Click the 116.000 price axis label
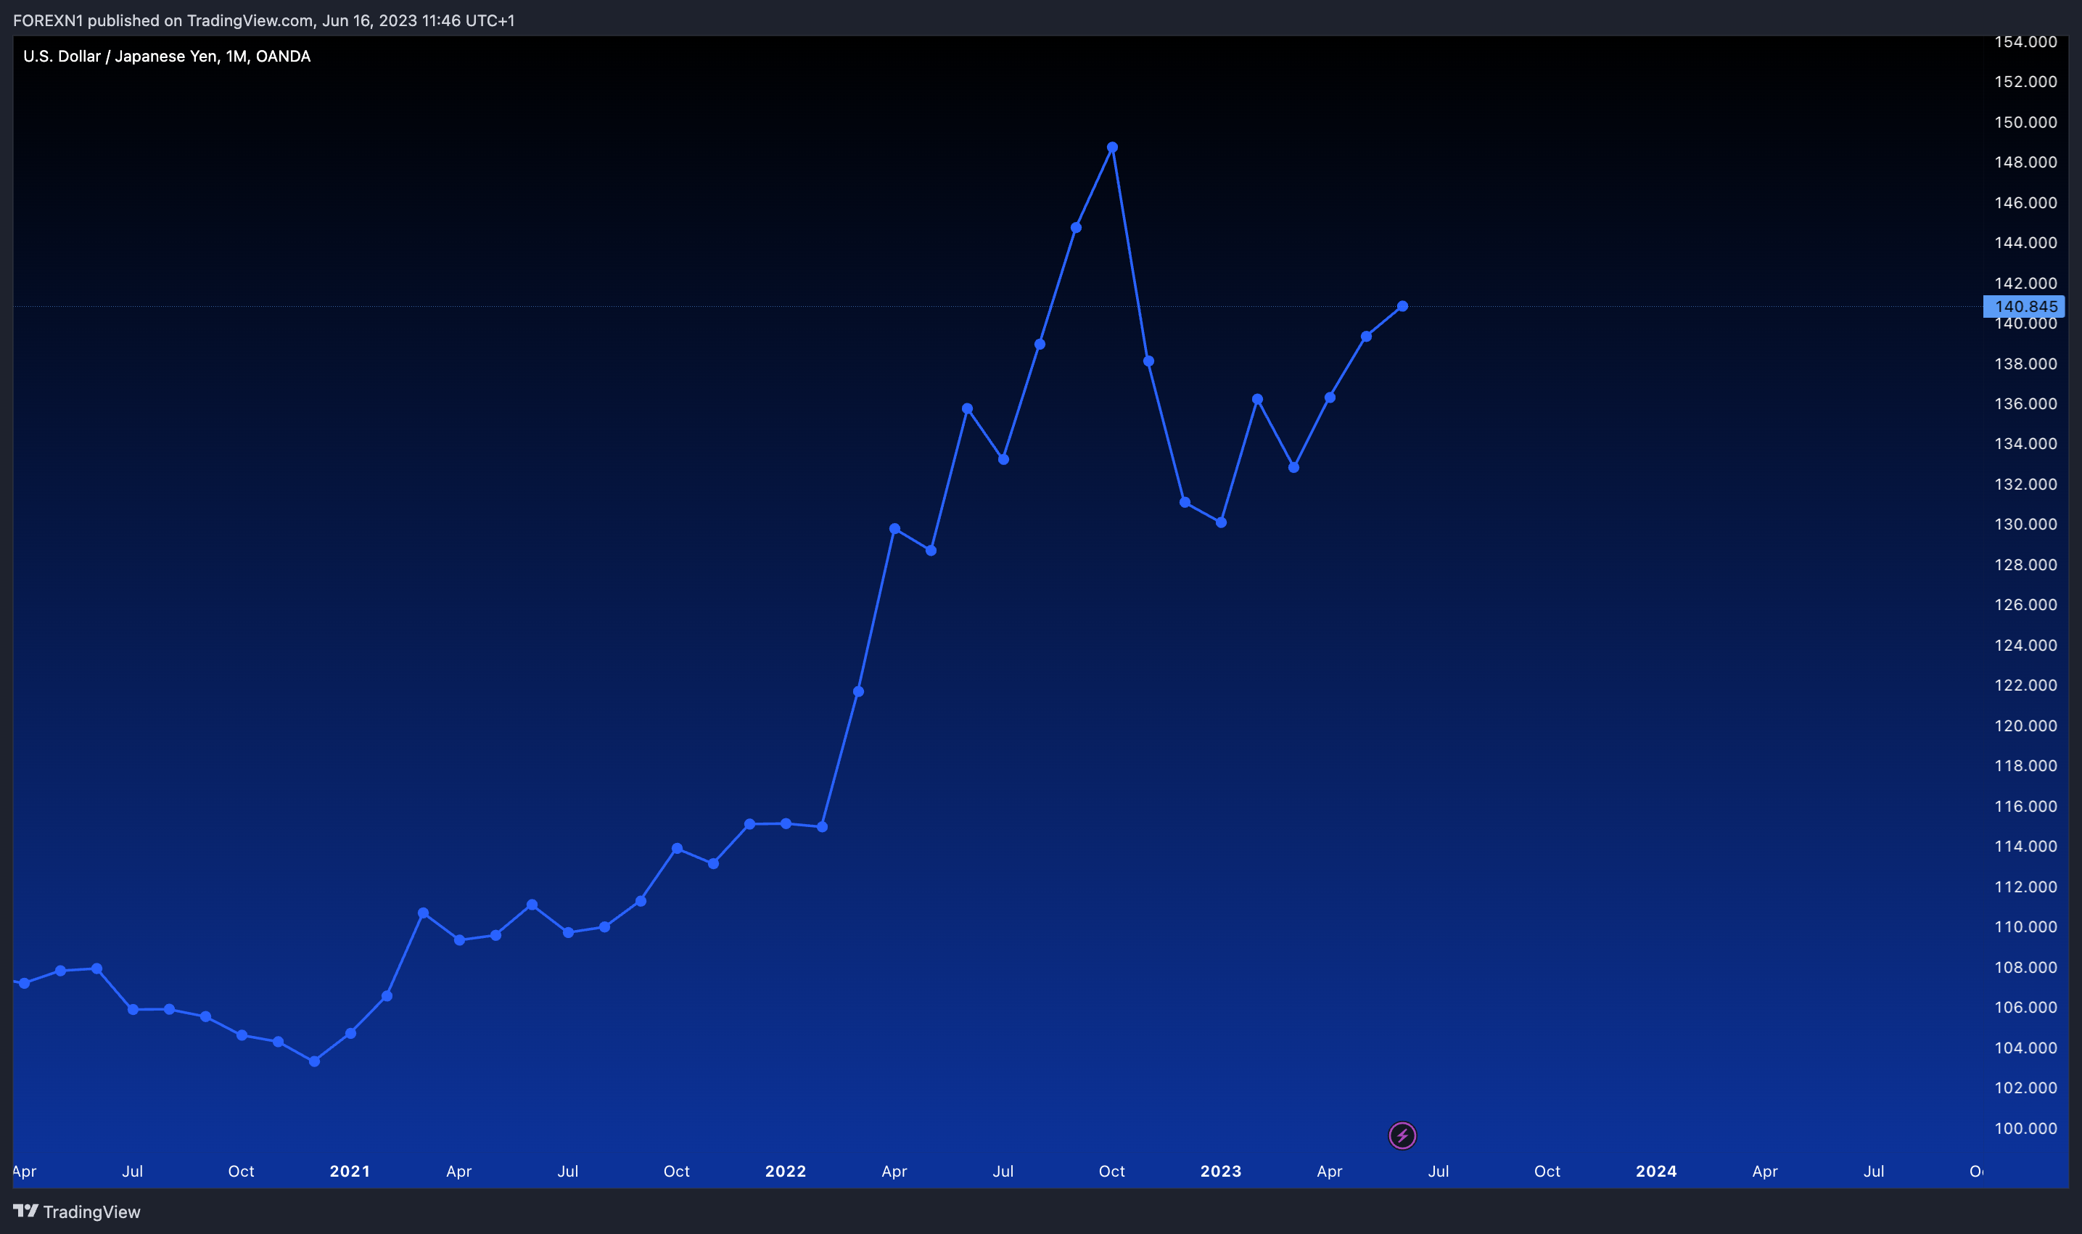The image size is (2082, 1234). tap(2025, 807)
